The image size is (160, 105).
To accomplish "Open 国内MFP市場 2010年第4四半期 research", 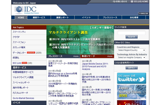I will coord(96,80).
